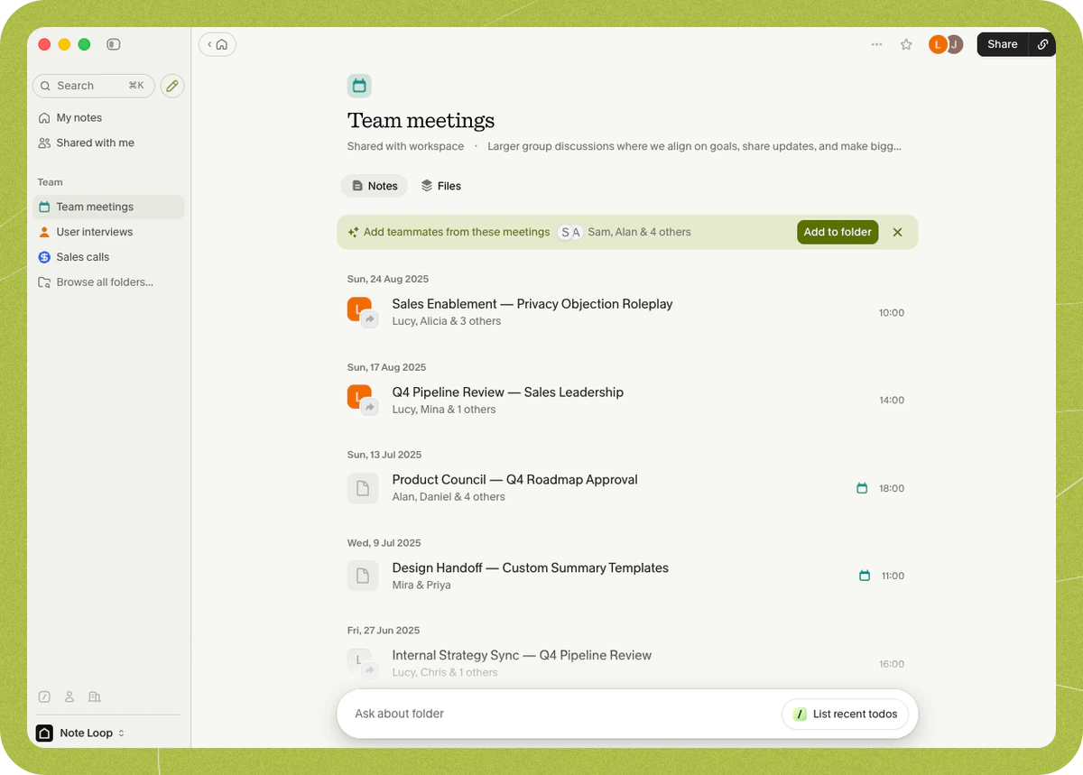Click the calendar icon next to 11:00
The image size is (1083, 775).
pos(865,576)
